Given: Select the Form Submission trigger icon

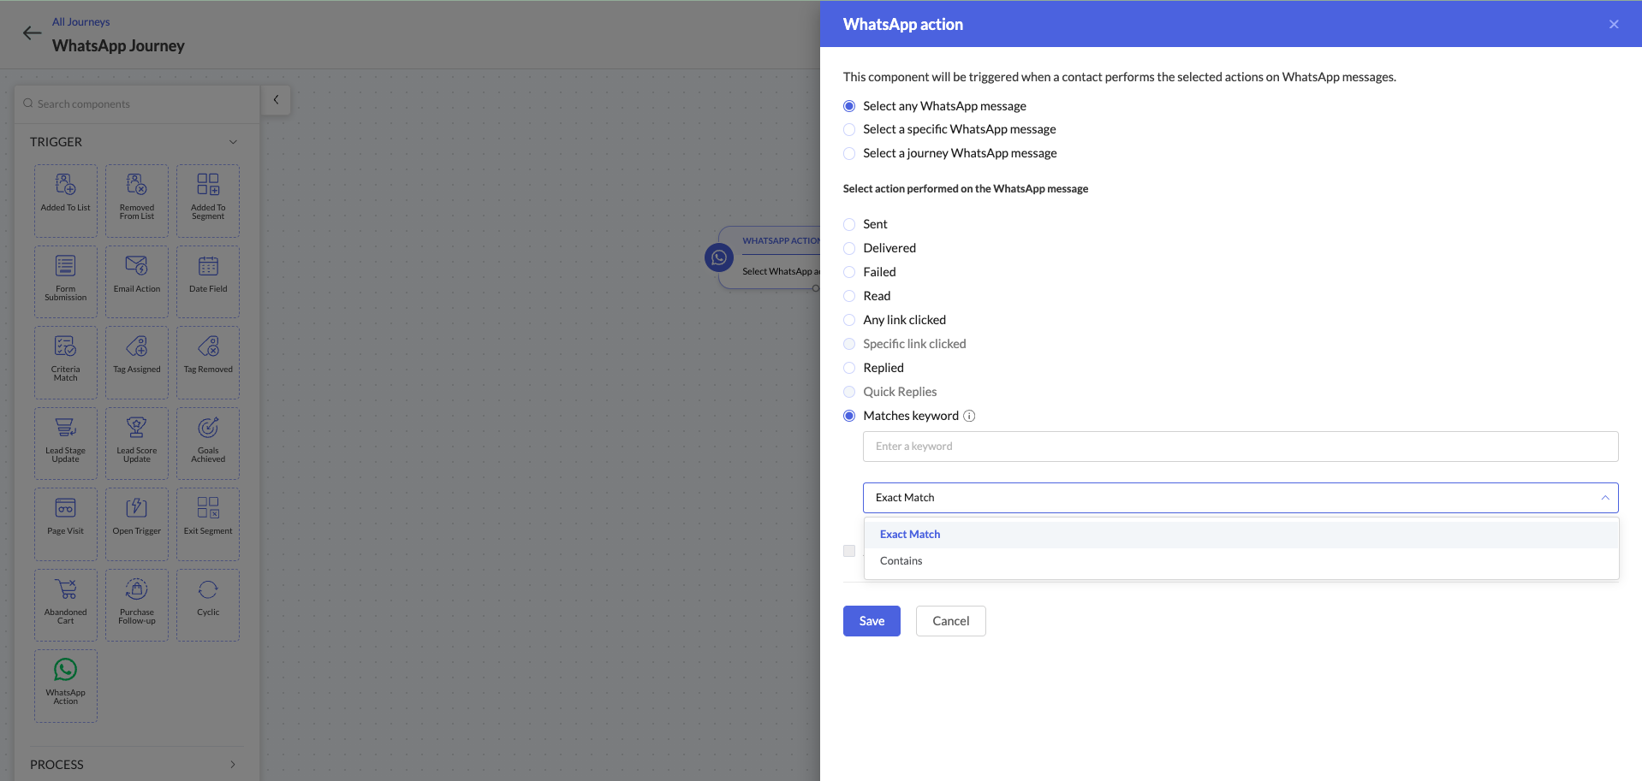Looking at the screenshot, I should click(66, 265).
